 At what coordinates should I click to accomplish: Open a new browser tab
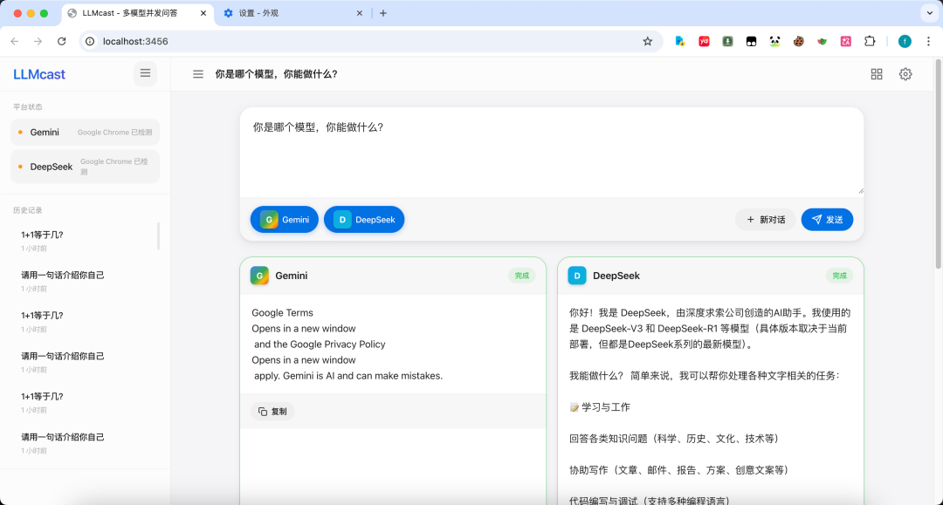(x=383, y=13)
